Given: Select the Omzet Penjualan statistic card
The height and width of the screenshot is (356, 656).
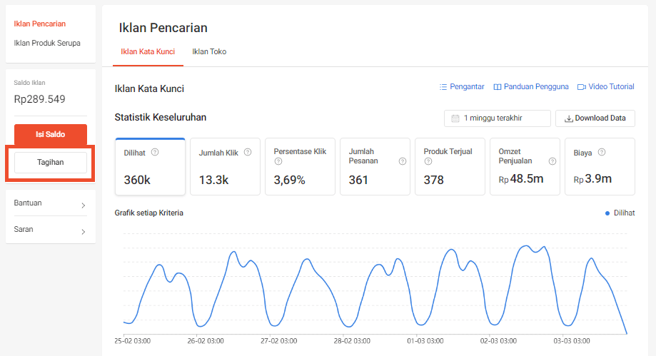Looking at the screenshot, I should coord(525,166).
